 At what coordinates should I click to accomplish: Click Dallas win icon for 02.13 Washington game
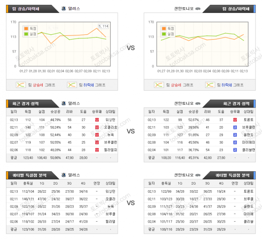pyautogui.click(x=97, y=120)
